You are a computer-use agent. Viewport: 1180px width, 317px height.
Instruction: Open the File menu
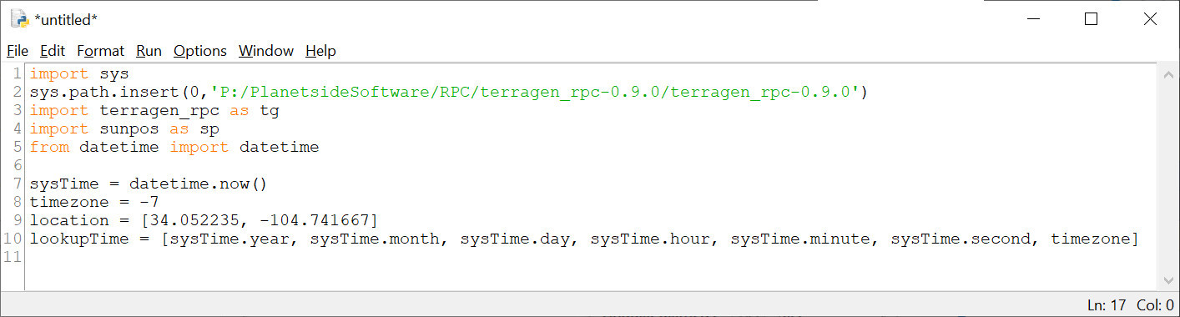pos(18,51)
